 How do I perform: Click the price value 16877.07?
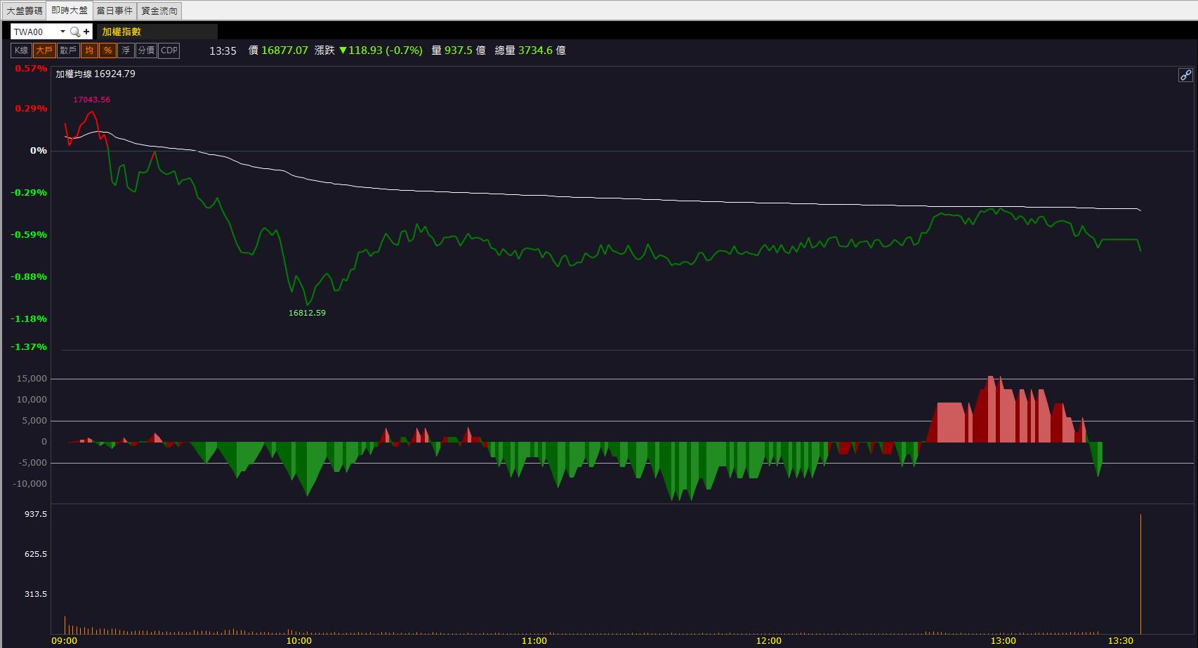(284, 50)
